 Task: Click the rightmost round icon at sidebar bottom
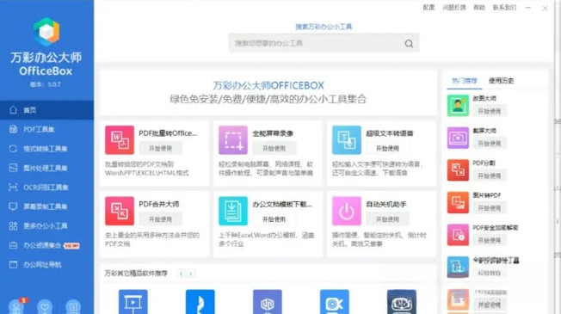(72, 307)
